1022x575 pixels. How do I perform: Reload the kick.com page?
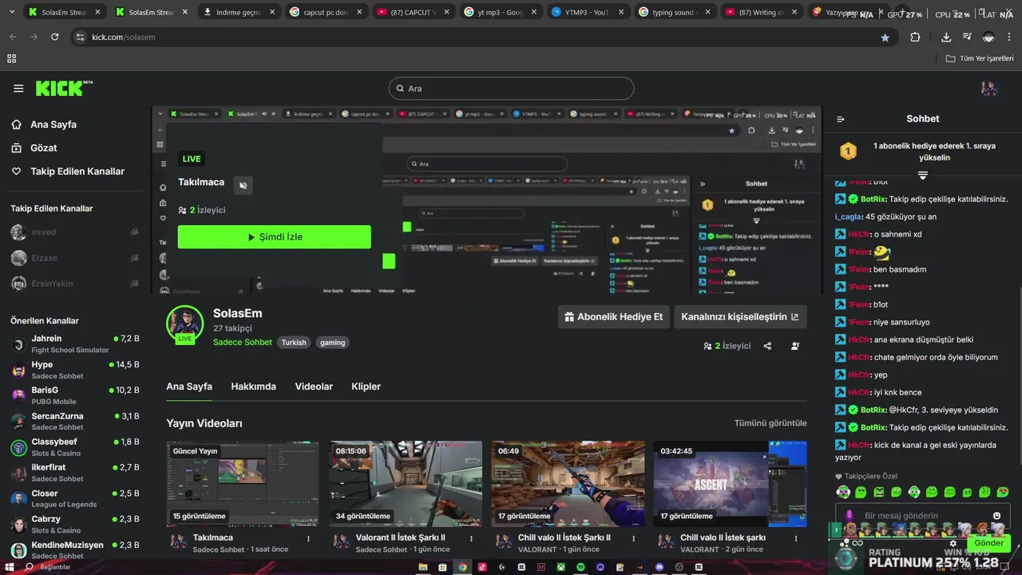[x=54, y=37]
